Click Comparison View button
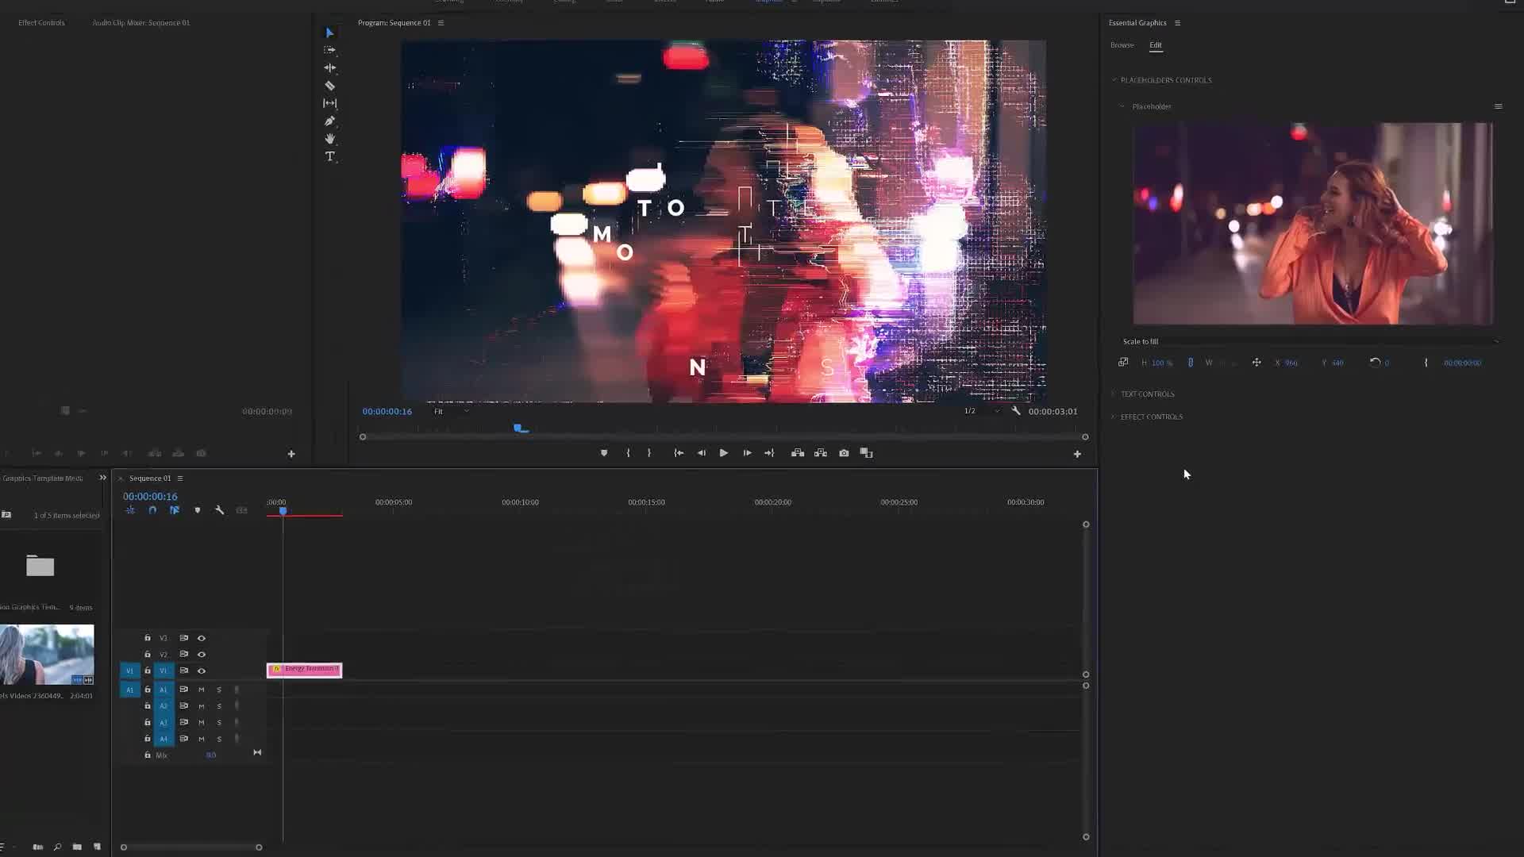Viewport: 1524px width, 857px height. click(x=866, y=453)
